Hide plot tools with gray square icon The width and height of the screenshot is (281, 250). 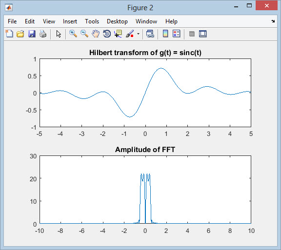point(192,34)
